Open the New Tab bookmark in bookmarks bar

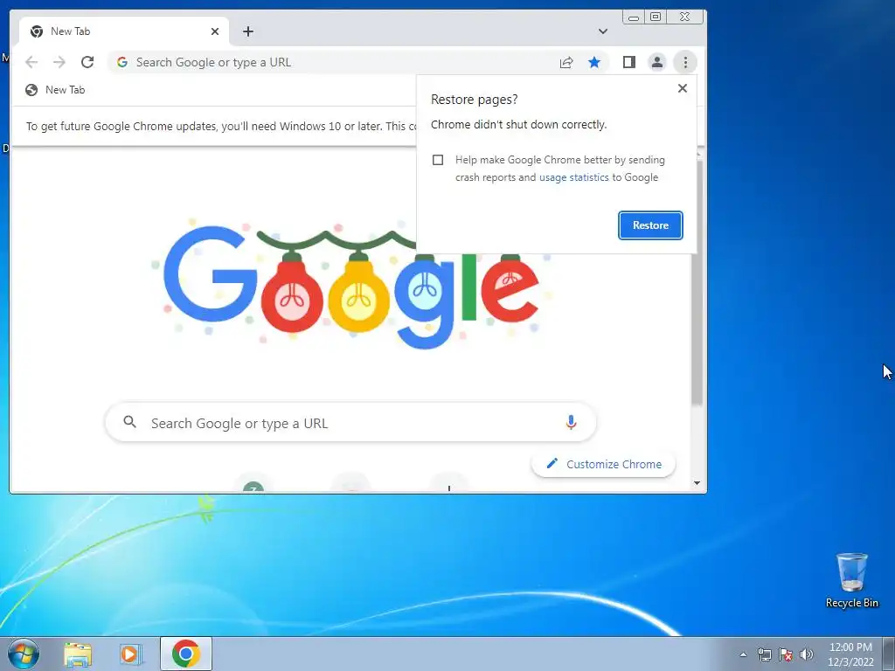point(55,90)
